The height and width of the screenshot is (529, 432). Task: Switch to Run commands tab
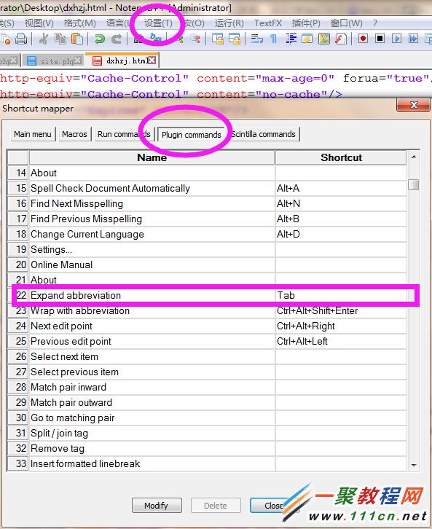(x=124, y=134)
